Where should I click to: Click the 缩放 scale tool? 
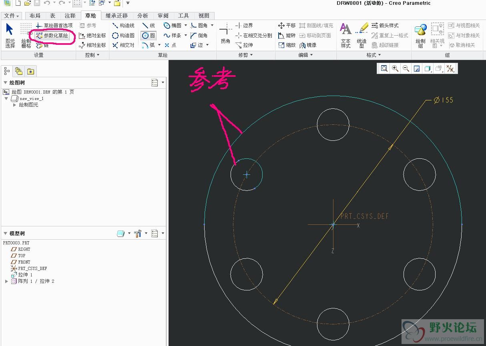(287, 45)
